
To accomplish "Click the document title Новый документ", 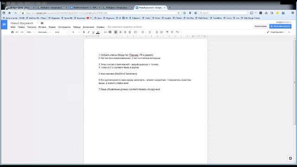I will (22, 23).
